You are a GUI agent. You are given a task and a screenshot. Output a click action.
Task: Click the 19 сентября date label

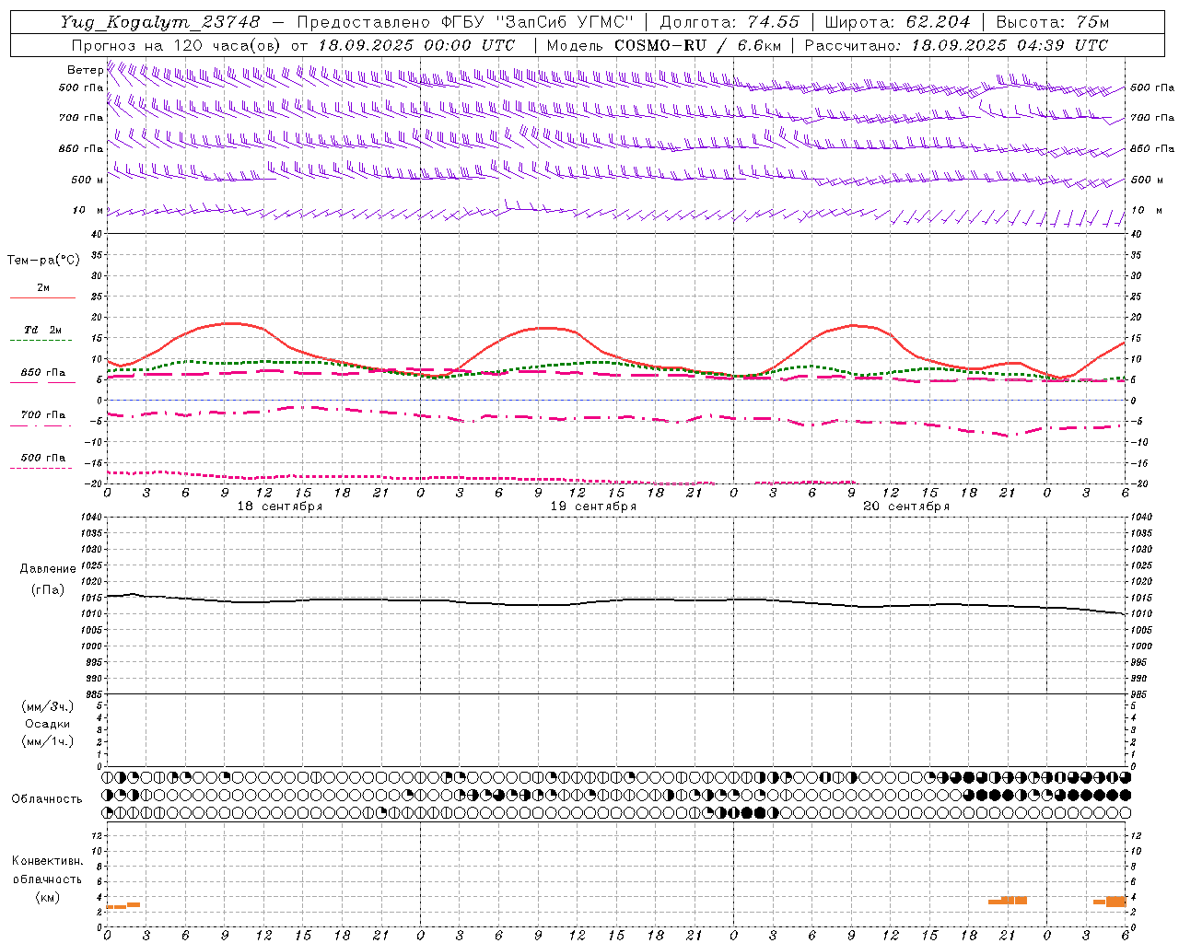tap(593, 506)
